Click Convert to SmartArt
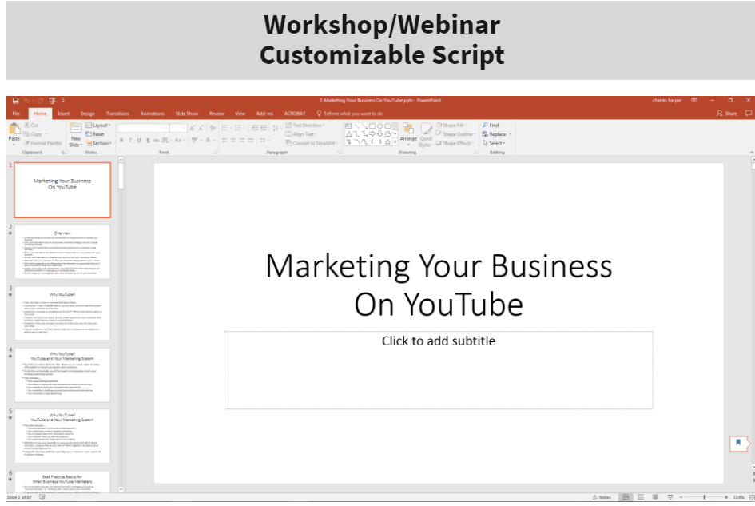 (x=312, y=143)
